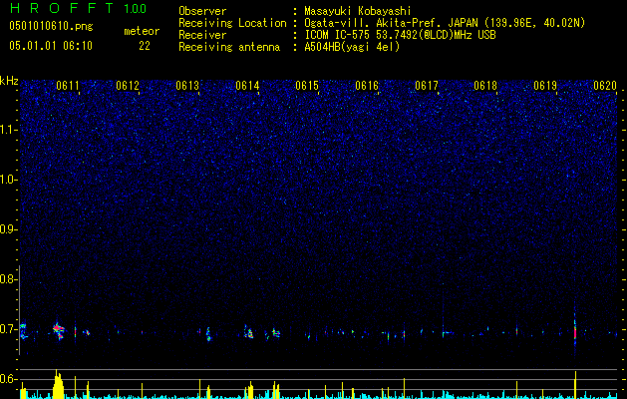
Task: Select observer name Masayuki Kobayashi
Action: pos(358,11)
